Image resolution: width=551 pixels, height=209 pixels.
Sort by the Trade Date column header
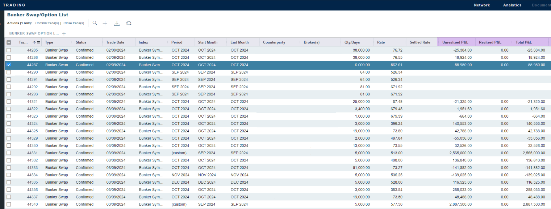[115, 42]
